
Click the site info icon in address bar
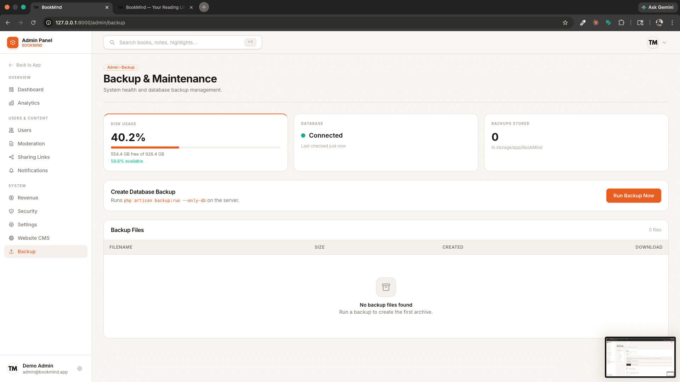pyautogui.click(x=49, y=23)
